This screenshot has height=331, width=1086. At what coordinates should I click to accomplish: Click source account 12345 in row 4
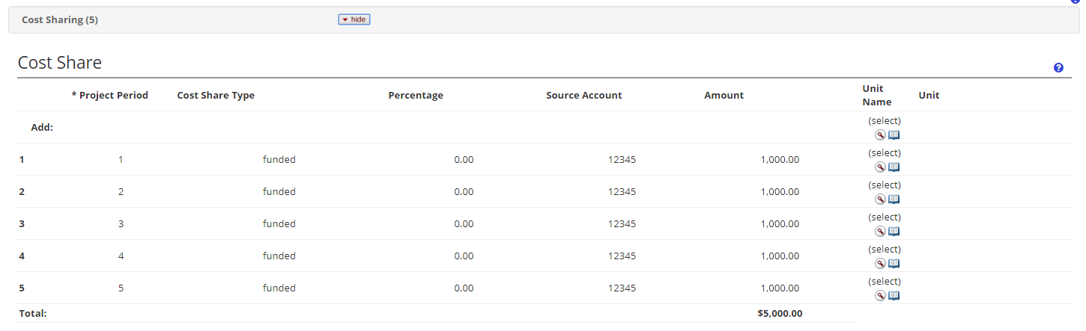point(622,256)
